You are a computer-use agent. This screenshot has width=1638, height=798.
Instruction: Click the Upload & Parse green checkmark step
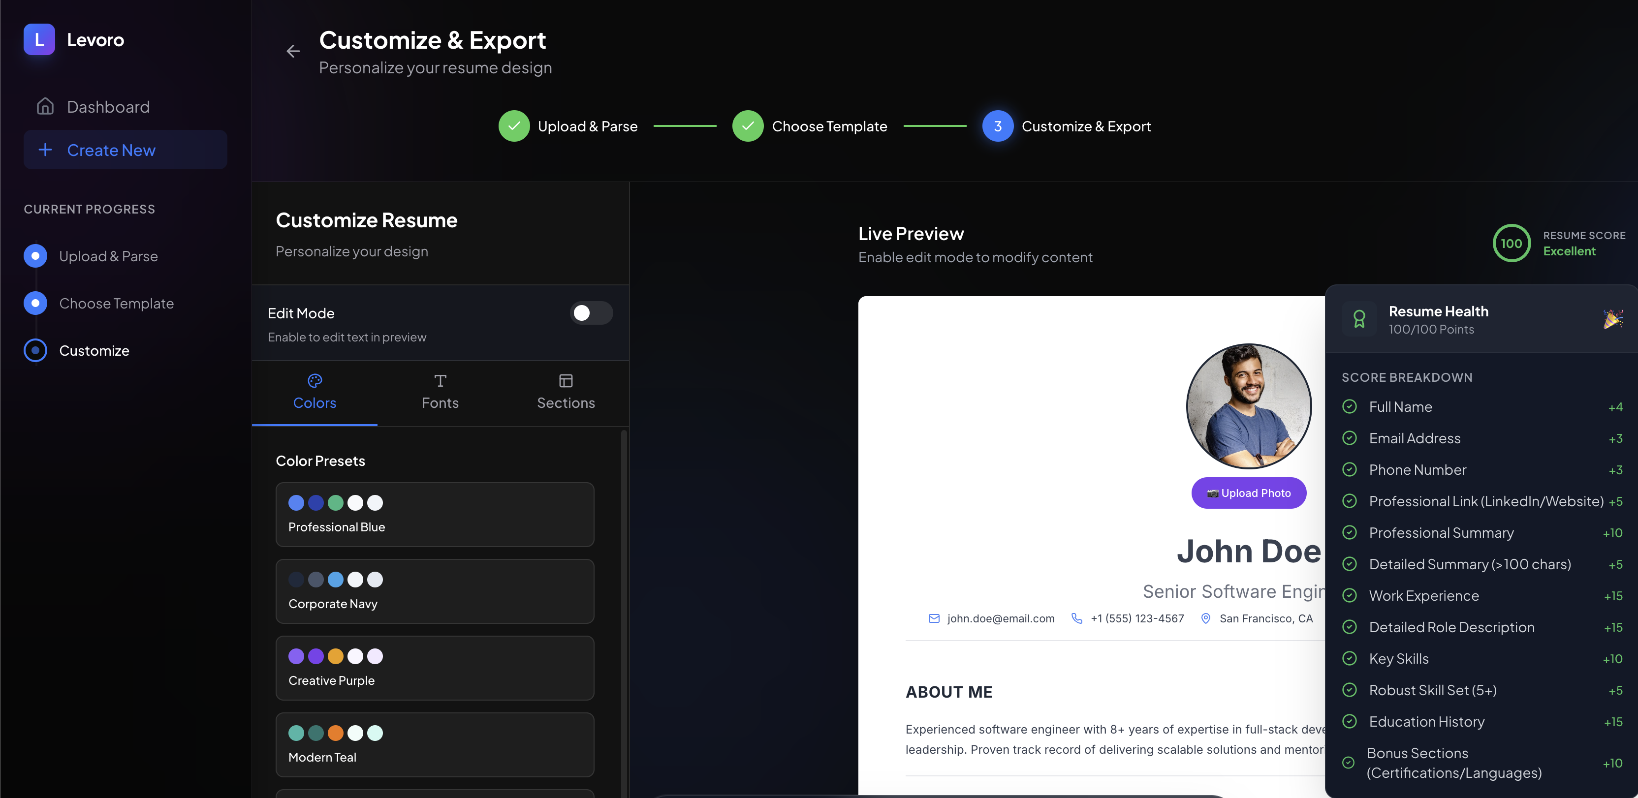coord(514,126)
